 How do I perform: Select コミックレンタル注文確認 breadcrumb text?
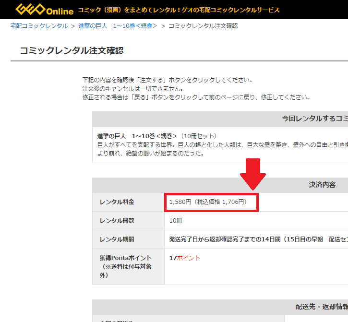tap(203, 26)
